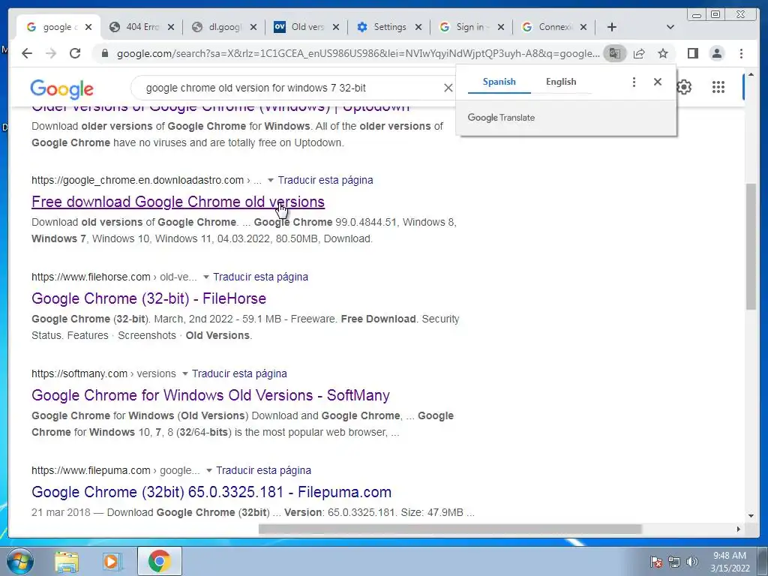Open the tab search chevron
768x576 pixels.
tap(670, 27)
